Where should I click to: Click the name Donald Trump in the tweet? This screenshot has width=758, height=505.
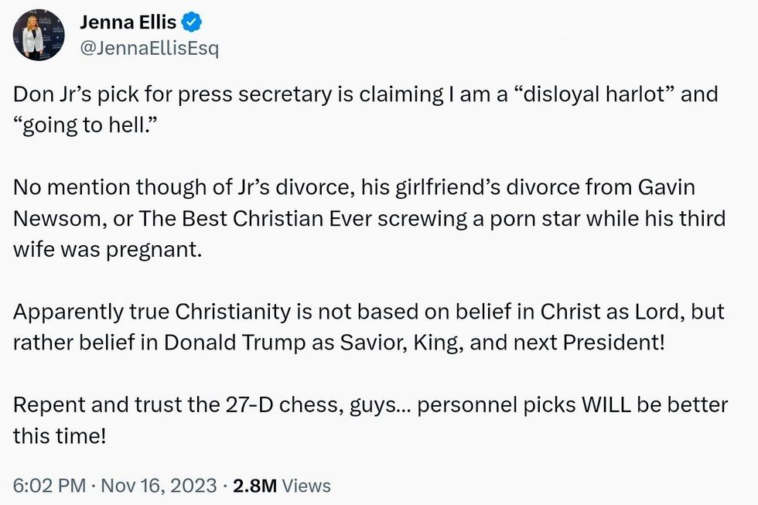[x=264, y=342]
